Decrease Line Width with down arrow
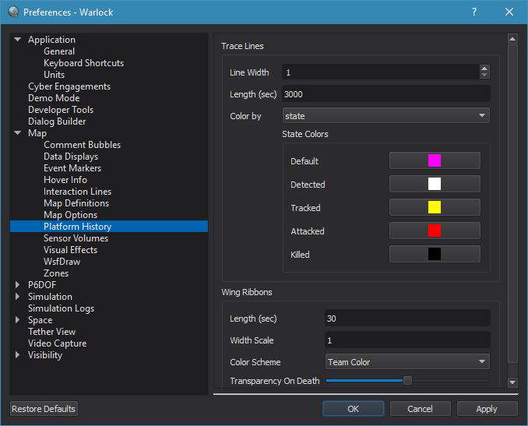 [484, 75]
